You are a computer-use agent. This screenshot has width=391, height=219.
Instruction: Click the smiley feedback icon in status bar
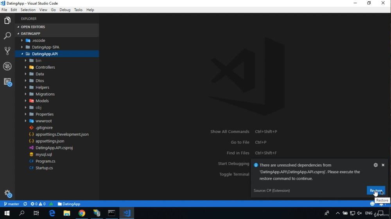[x=372, y=204]
